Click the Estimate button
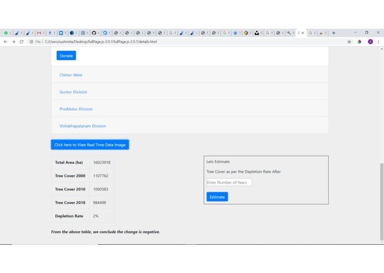 pyautogui.click(x=217, y=197)
